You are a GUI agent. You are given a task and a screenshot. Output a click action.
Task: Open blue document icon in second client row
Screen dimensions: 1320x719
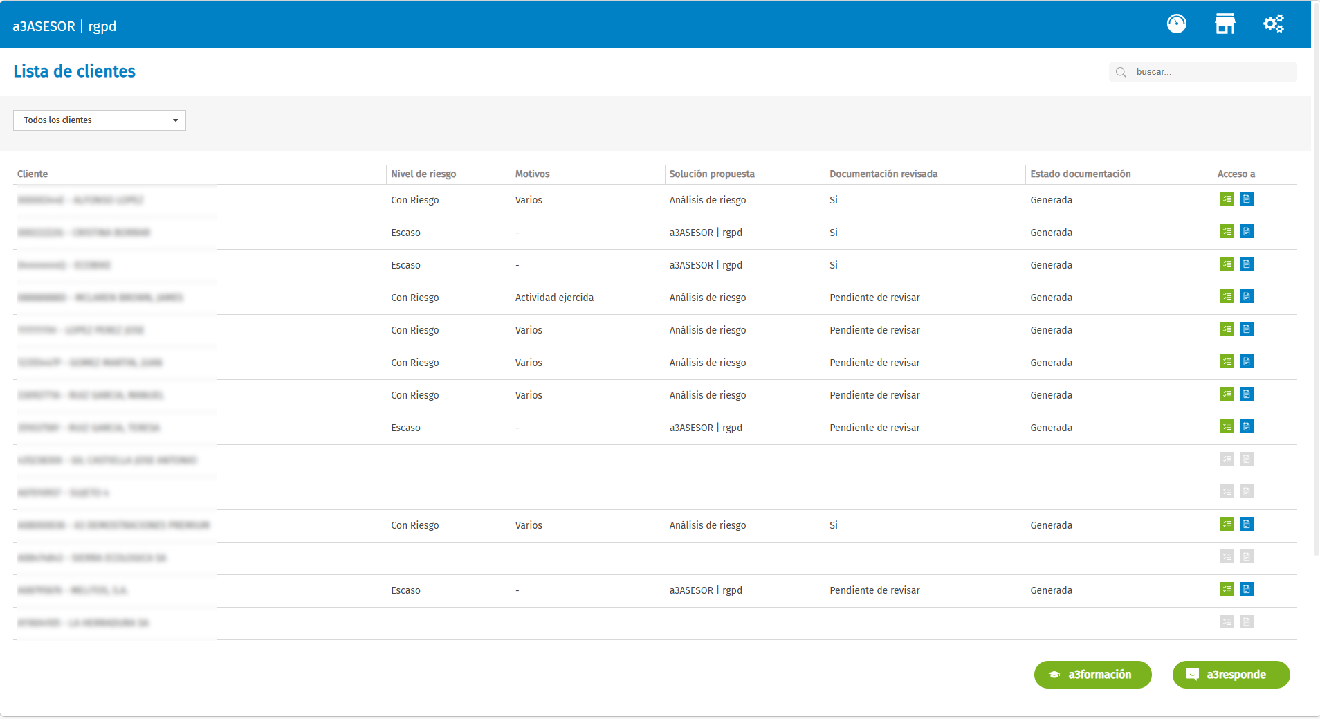[1246, 232]
